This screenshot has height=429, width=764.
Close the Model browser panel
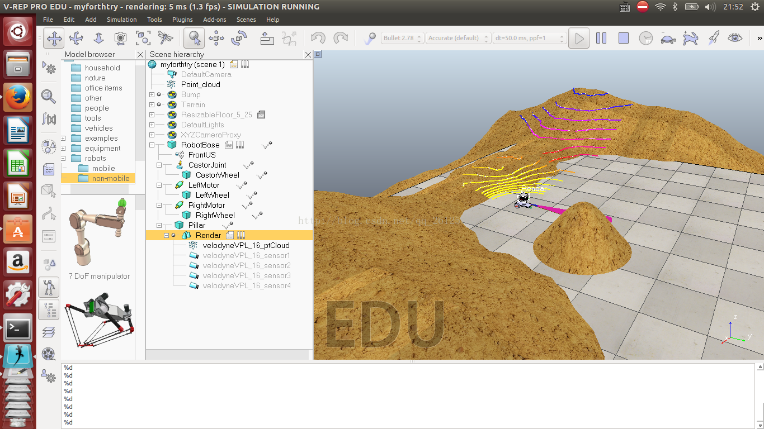[140, 55]
